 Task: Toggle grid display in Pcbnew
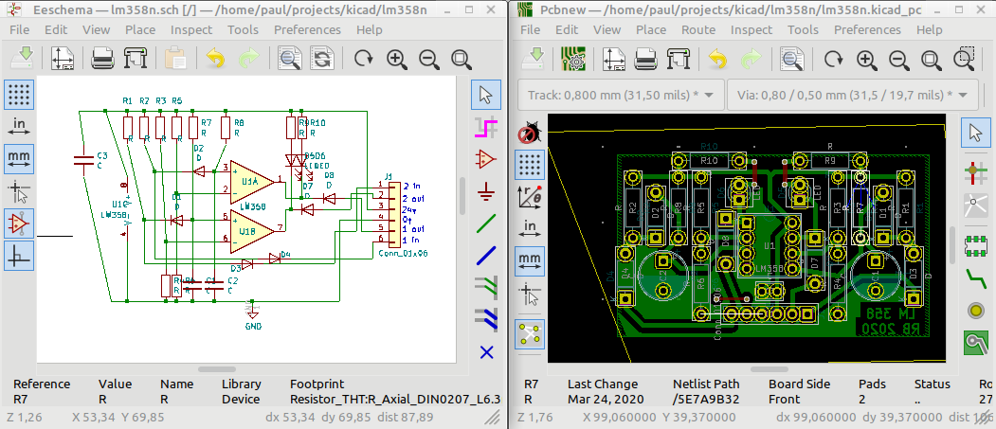[x=529, y=165]
